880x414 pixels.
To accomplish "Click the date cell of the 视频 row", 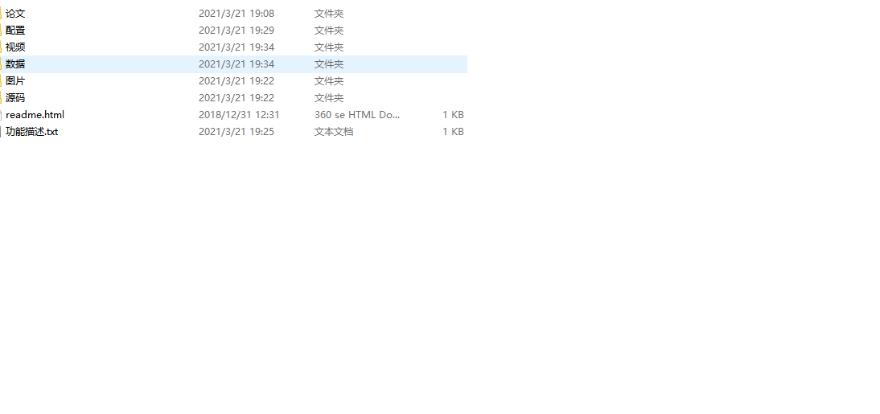I will pos(236,47).
